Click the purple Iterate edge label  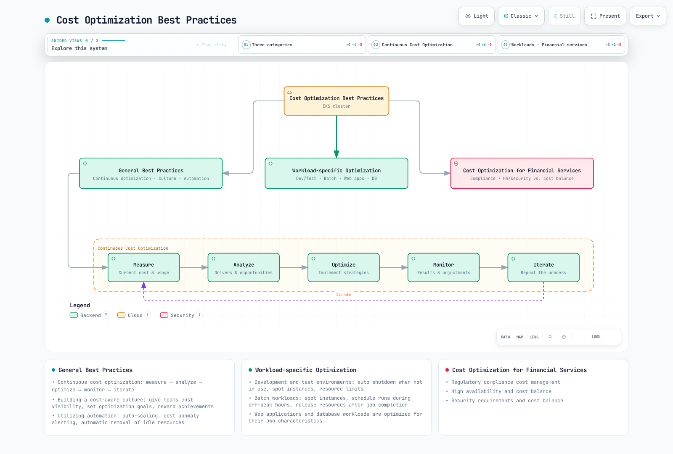click(343, 295)
